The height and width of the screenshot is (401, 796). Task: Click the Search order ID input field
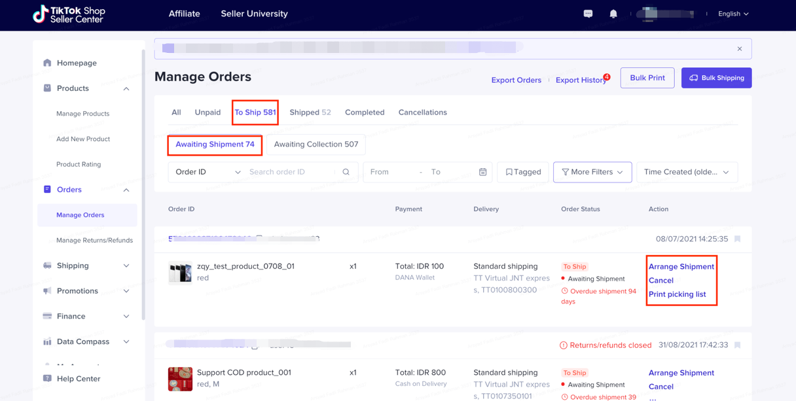coord(291,172)
